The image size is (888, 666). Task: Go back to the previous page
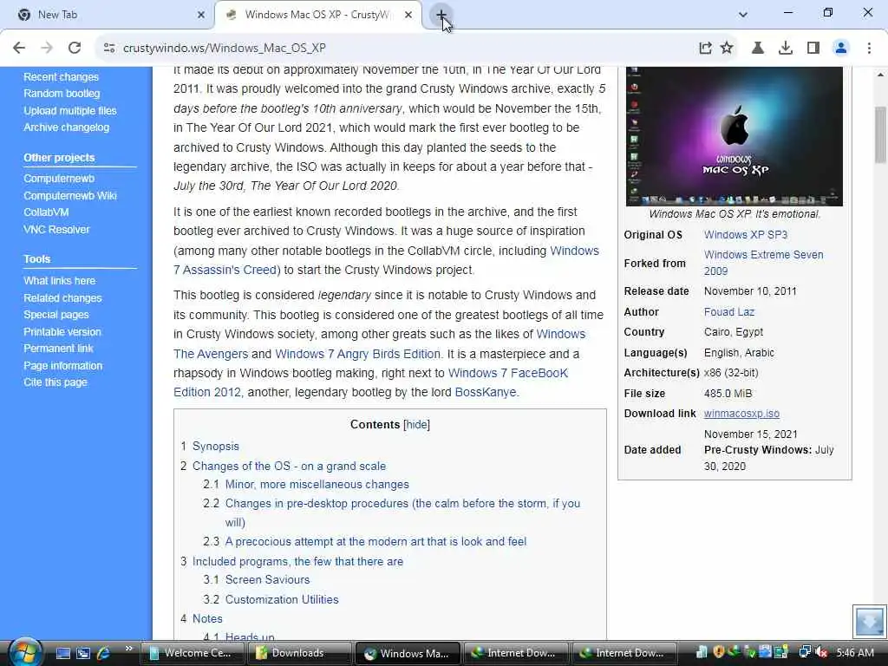point(19,49)
